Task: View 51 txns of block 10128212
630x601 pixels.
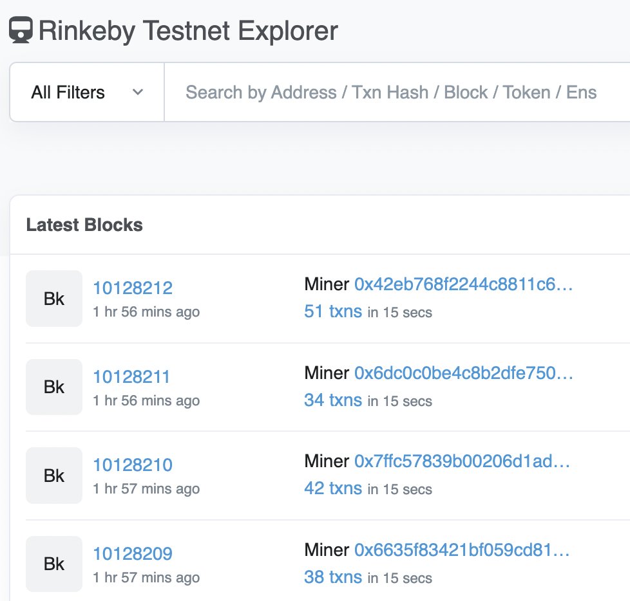Action: (x=332, y=311)
